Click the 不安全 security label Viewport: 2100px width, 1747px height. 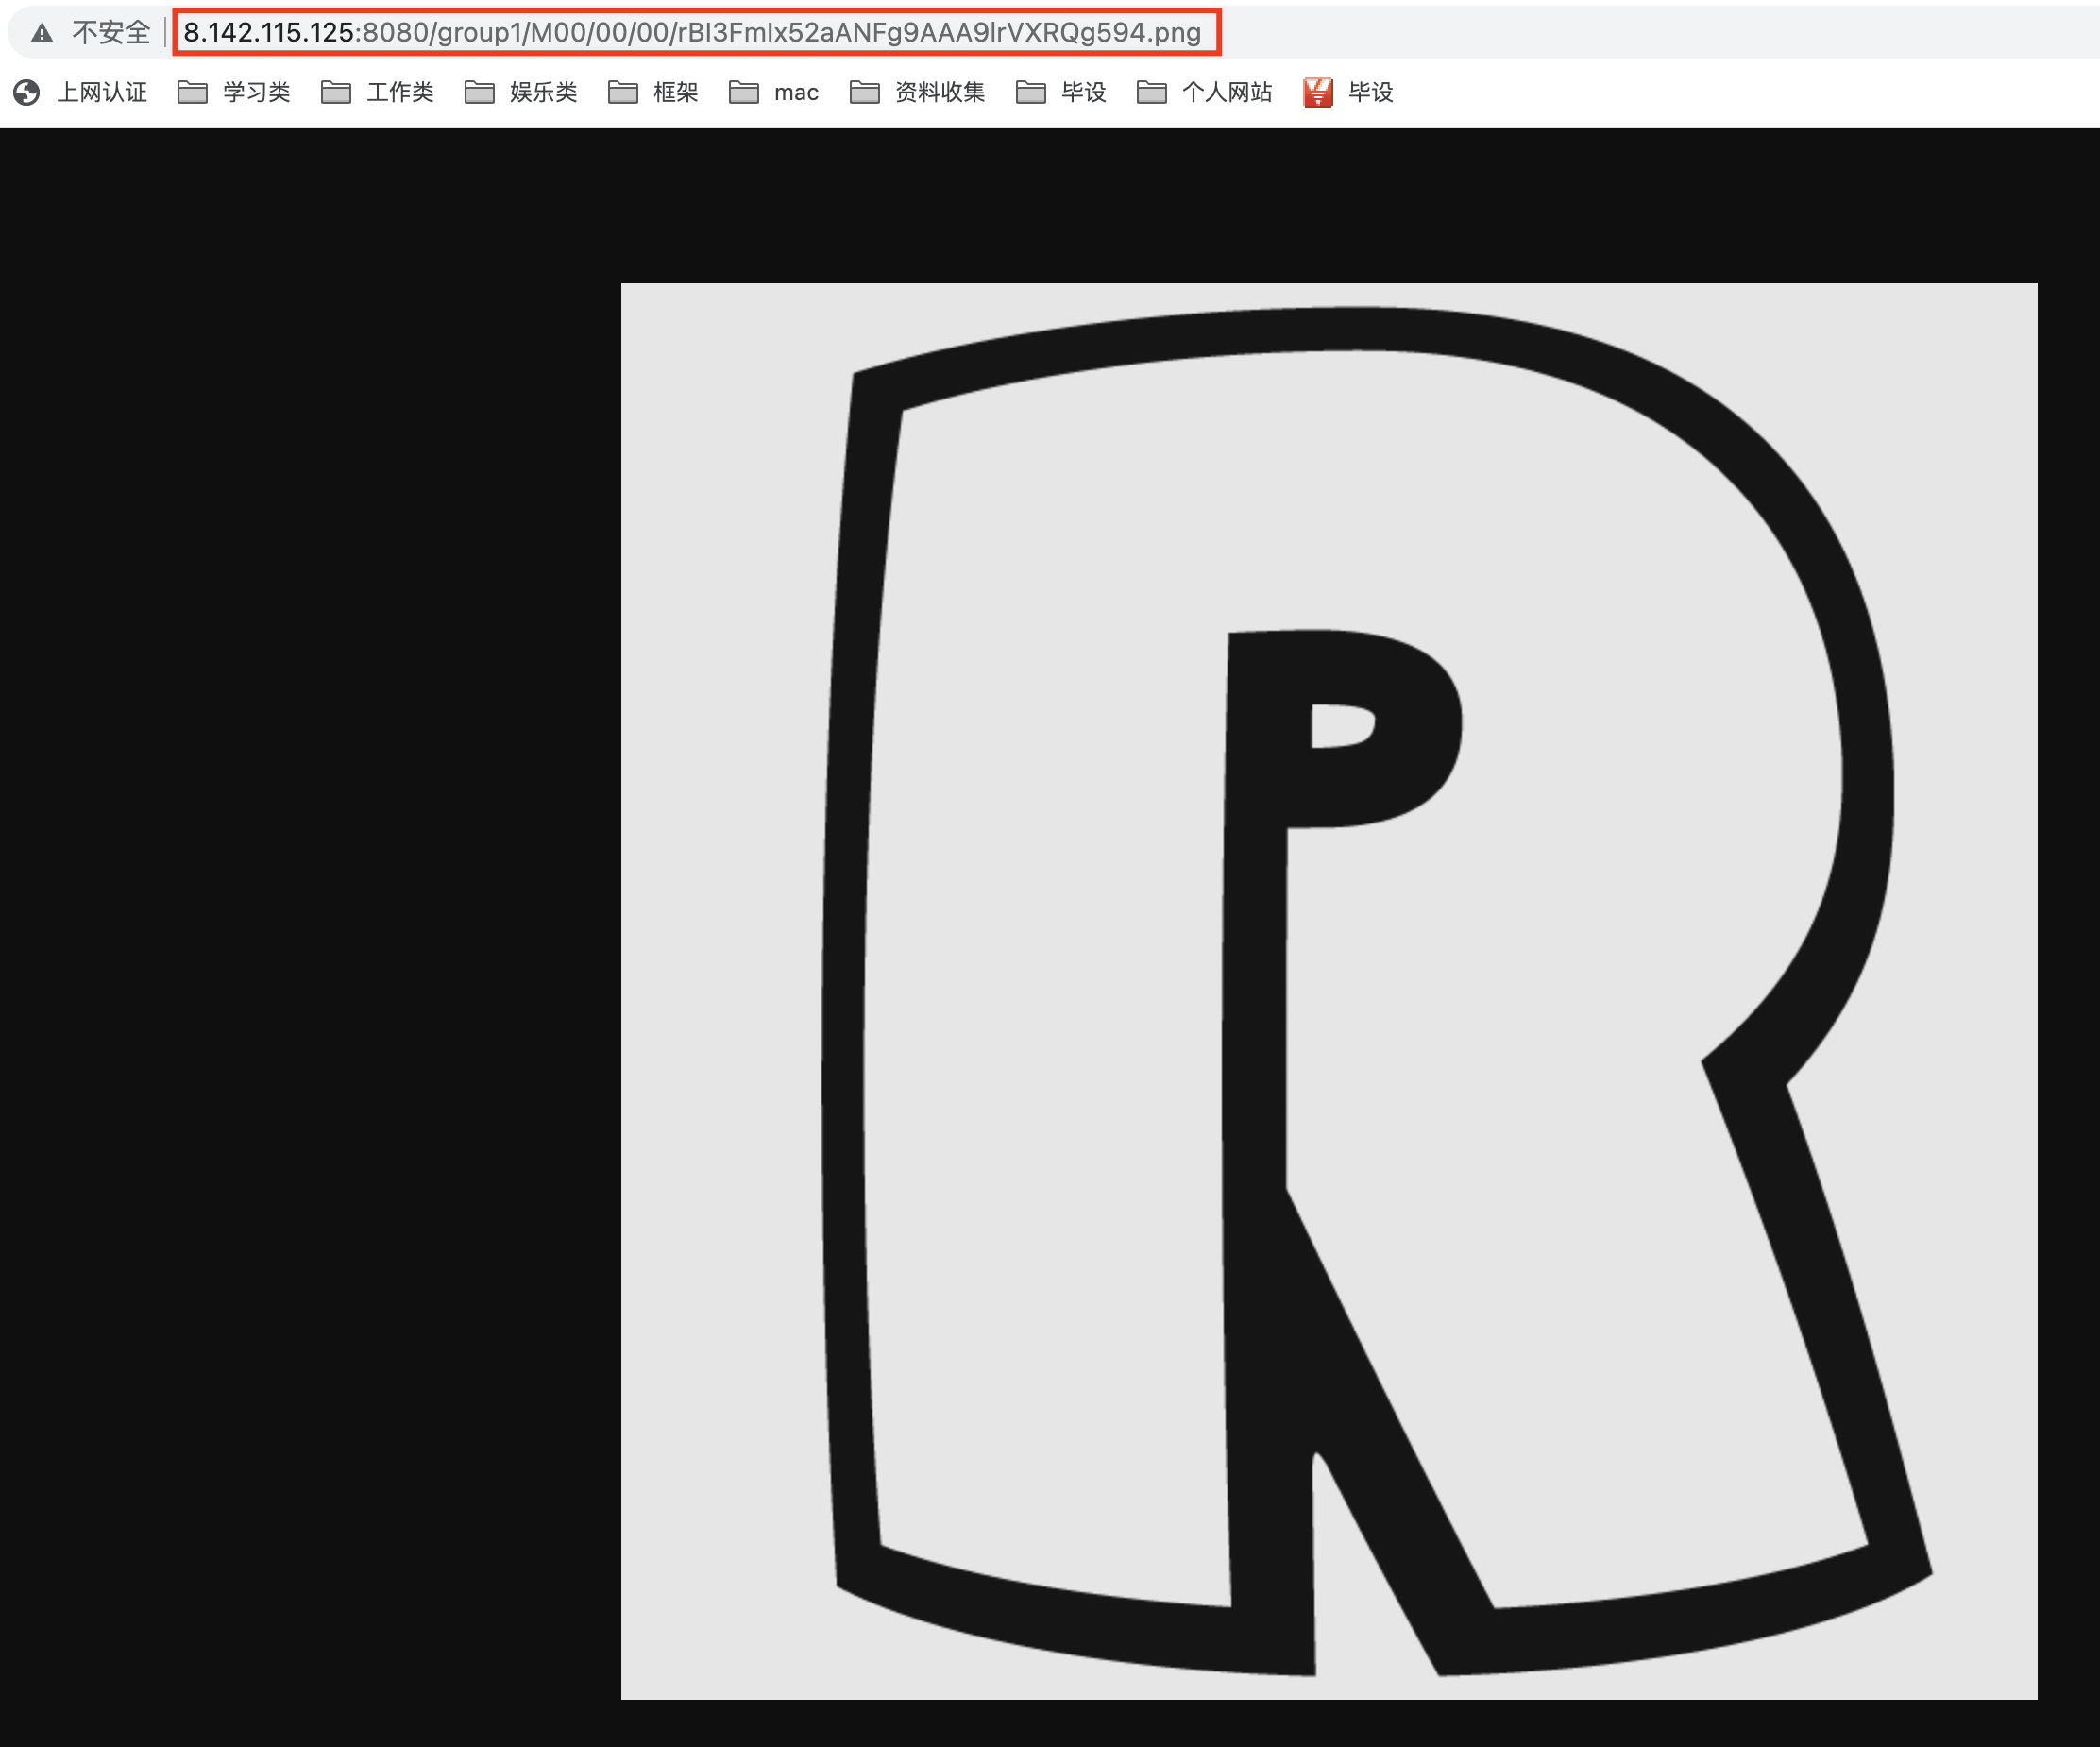tap(110, 33)
